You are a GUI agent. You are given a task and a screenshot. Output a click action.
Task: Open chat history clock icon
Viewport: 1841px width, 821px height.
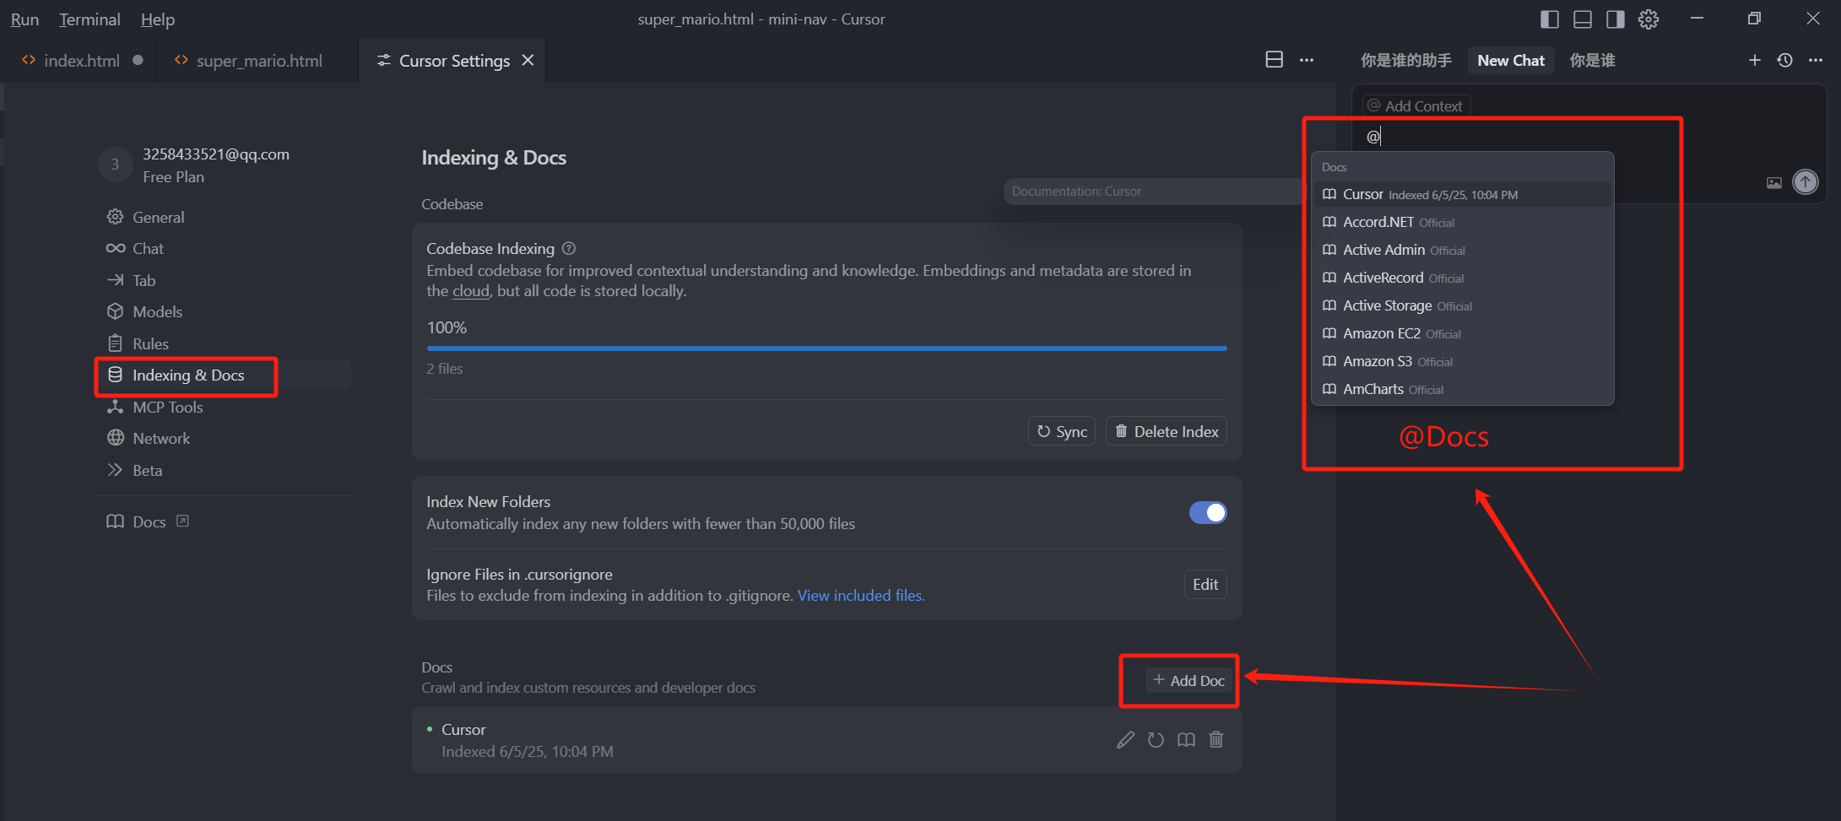pos(1785,60)
